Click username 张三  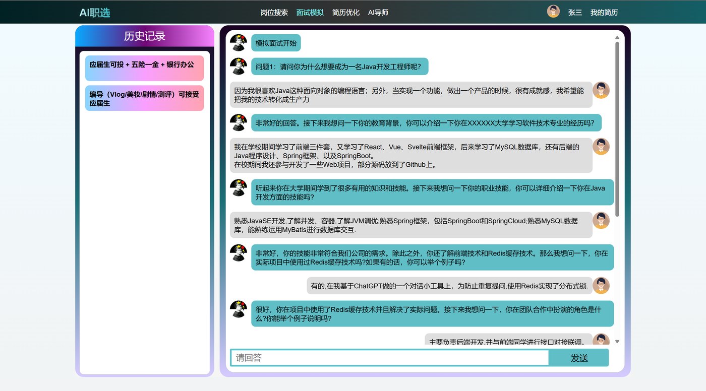[575, 13]
